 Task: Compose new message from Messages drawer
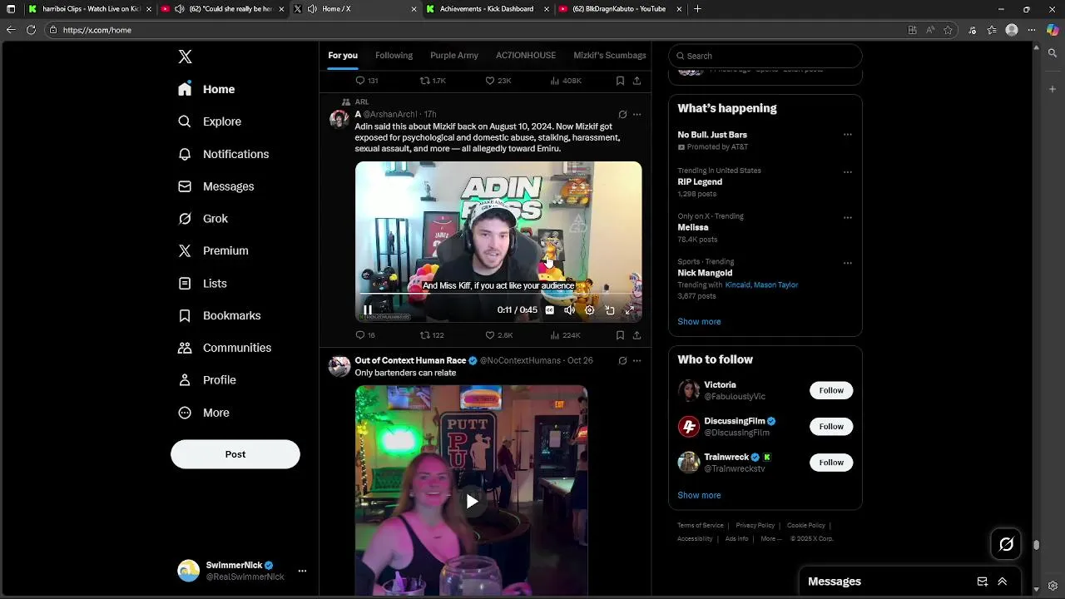(x=983, y=582)
